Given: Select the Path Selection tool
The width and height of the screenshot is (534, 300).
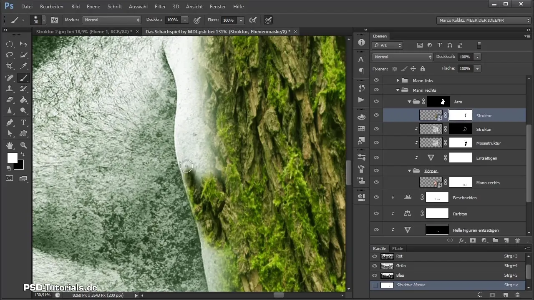Looking at the screenshot, I should click(9, 133).
